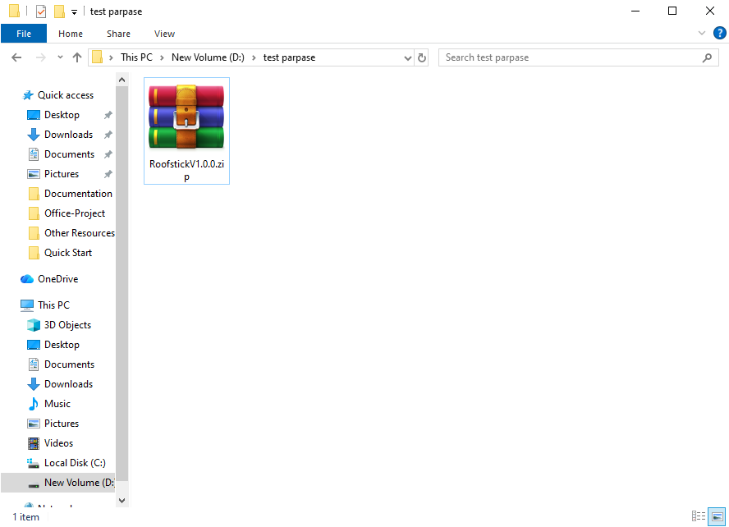Switch to the View ribbon tab

click(x=164, y=34)
